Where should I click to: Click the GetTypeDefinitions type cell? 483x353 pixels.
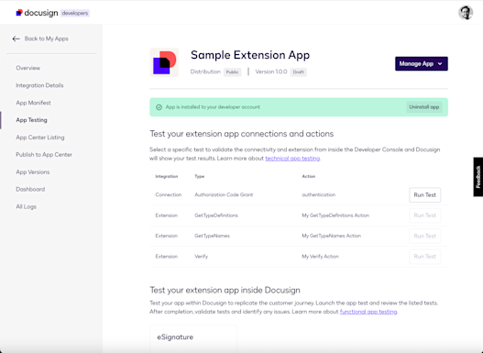pyautogui.click(x=216, y=215)
